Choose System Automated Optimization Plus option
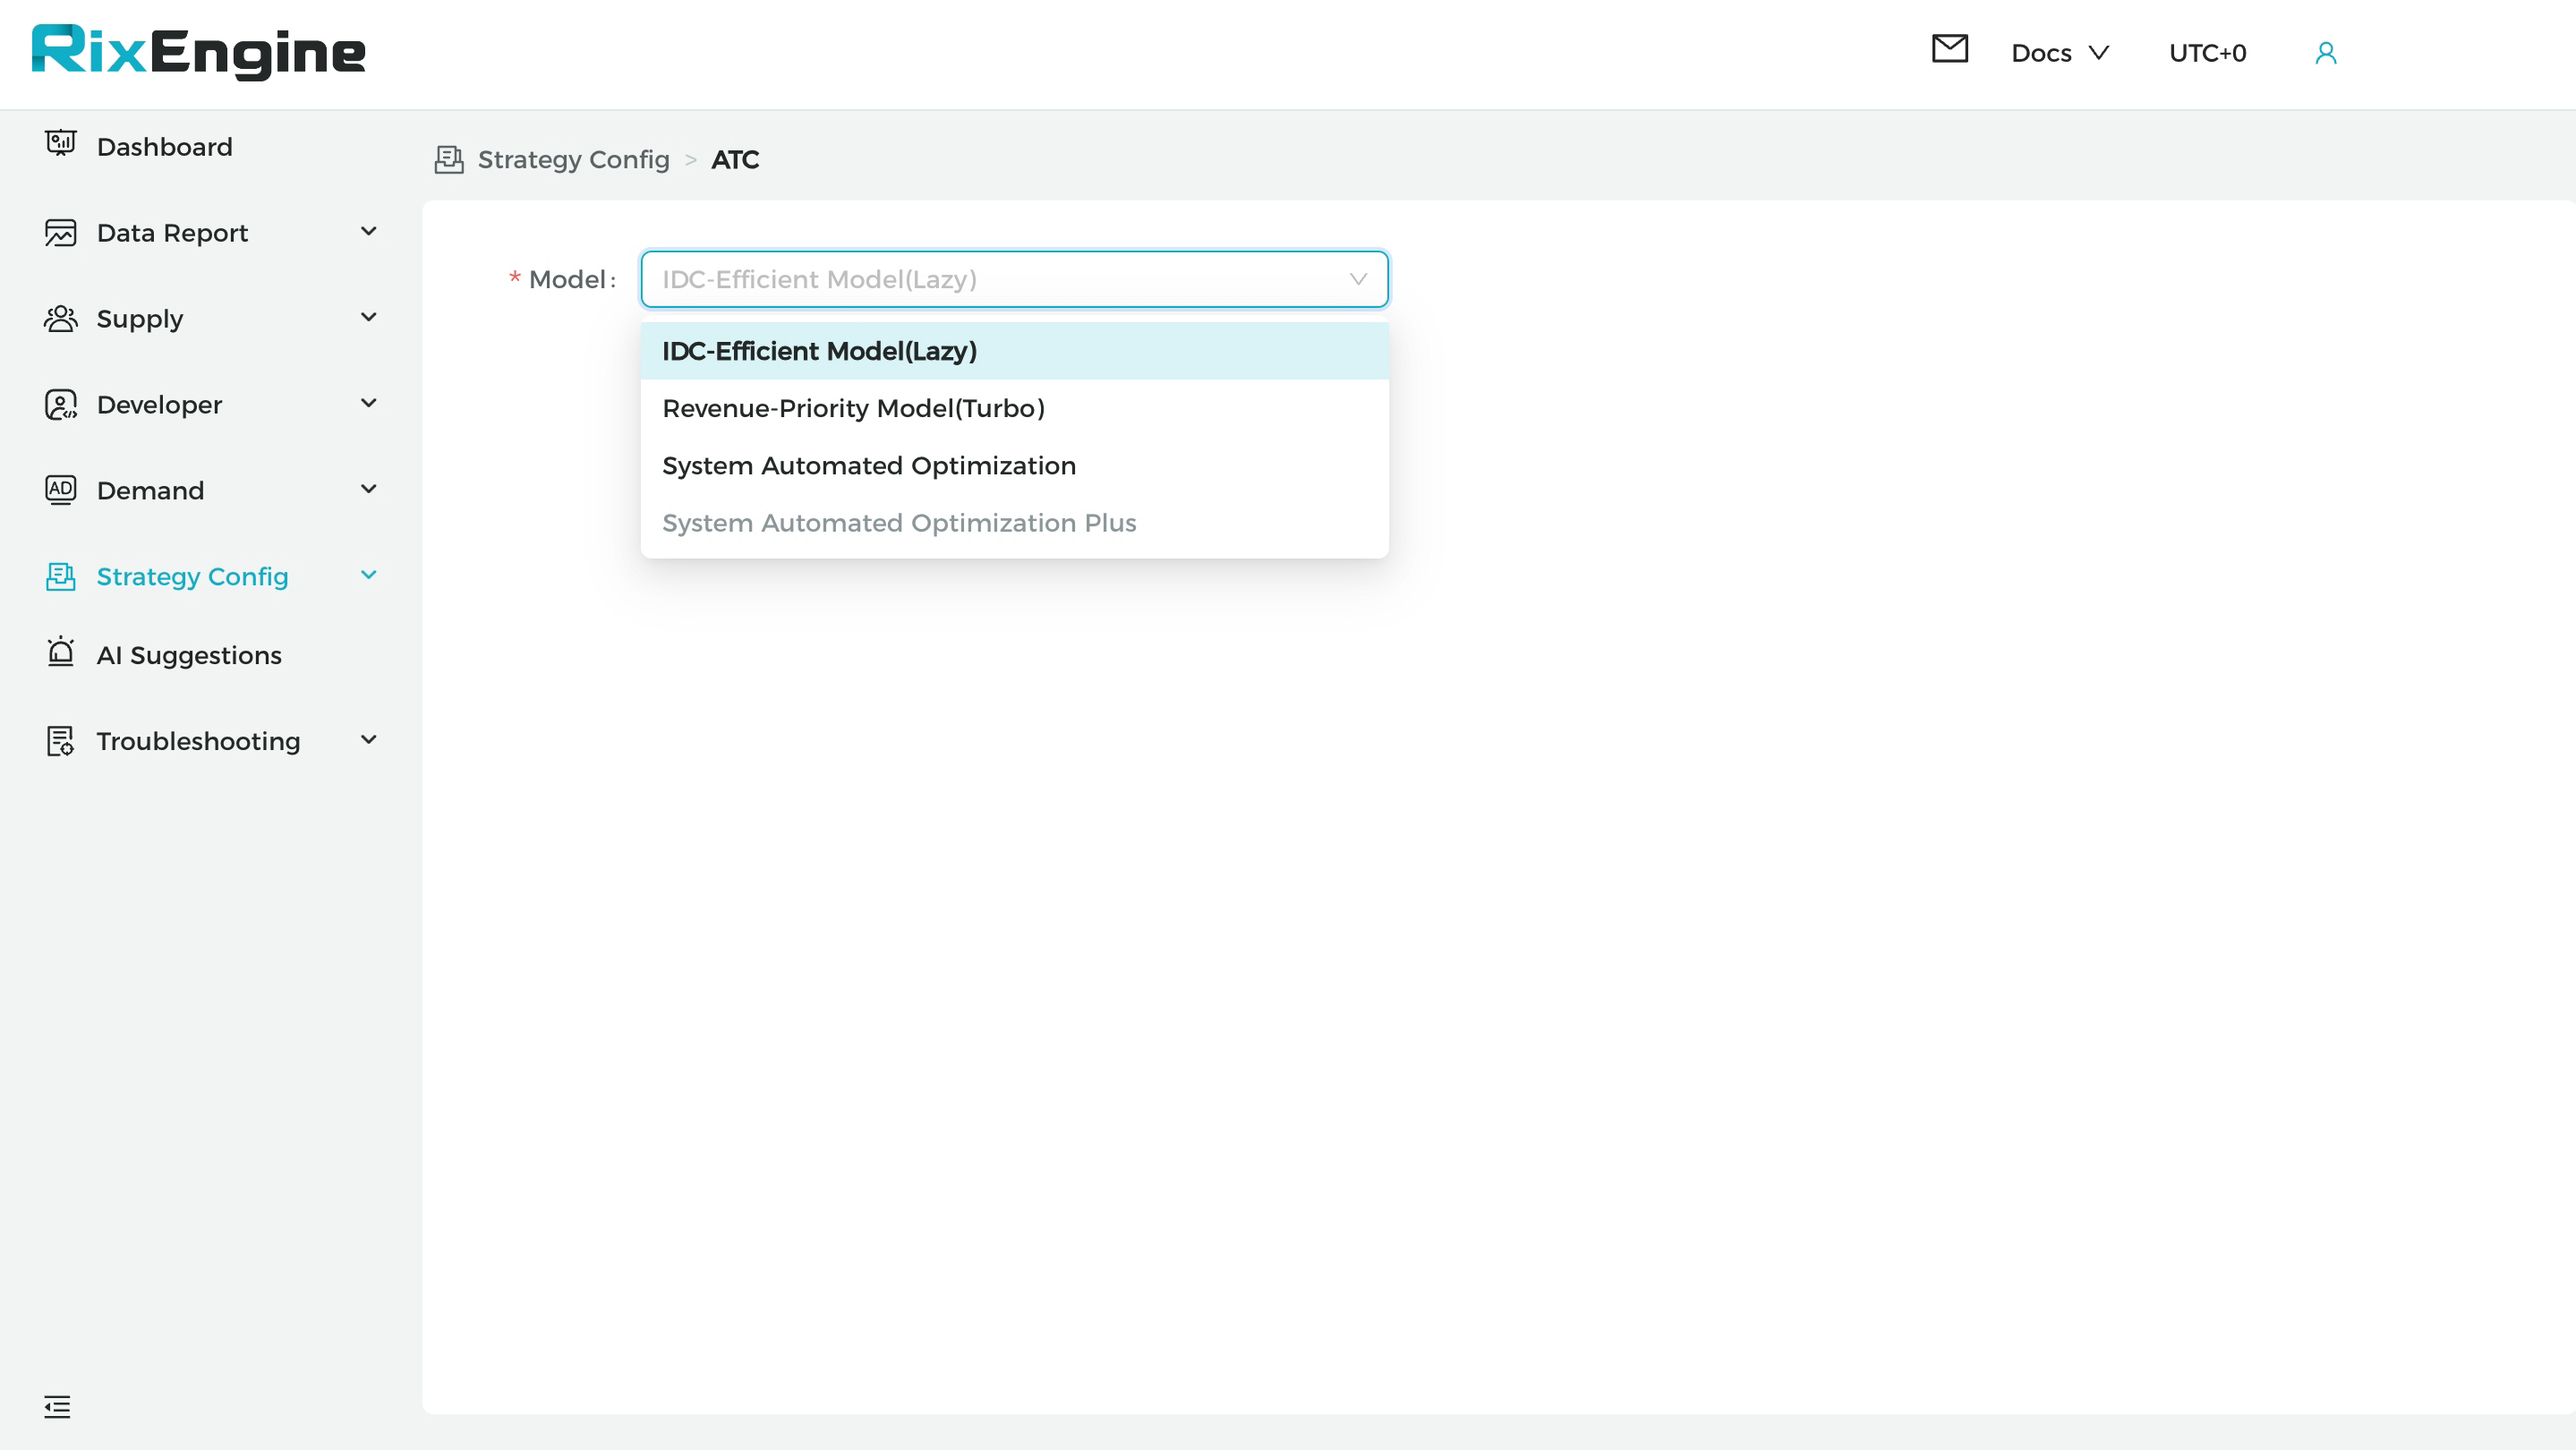 pos(1014,523)
